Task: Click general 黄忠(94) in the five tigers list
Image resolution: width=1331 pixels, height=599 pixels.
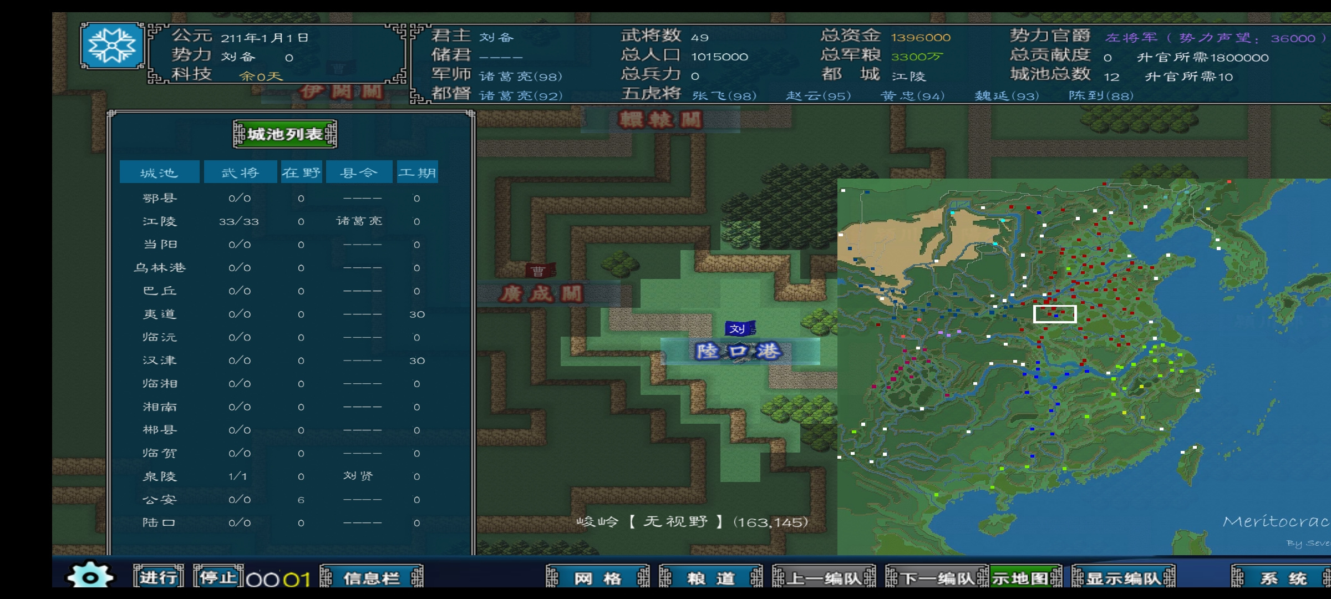Action: (913, 95)
